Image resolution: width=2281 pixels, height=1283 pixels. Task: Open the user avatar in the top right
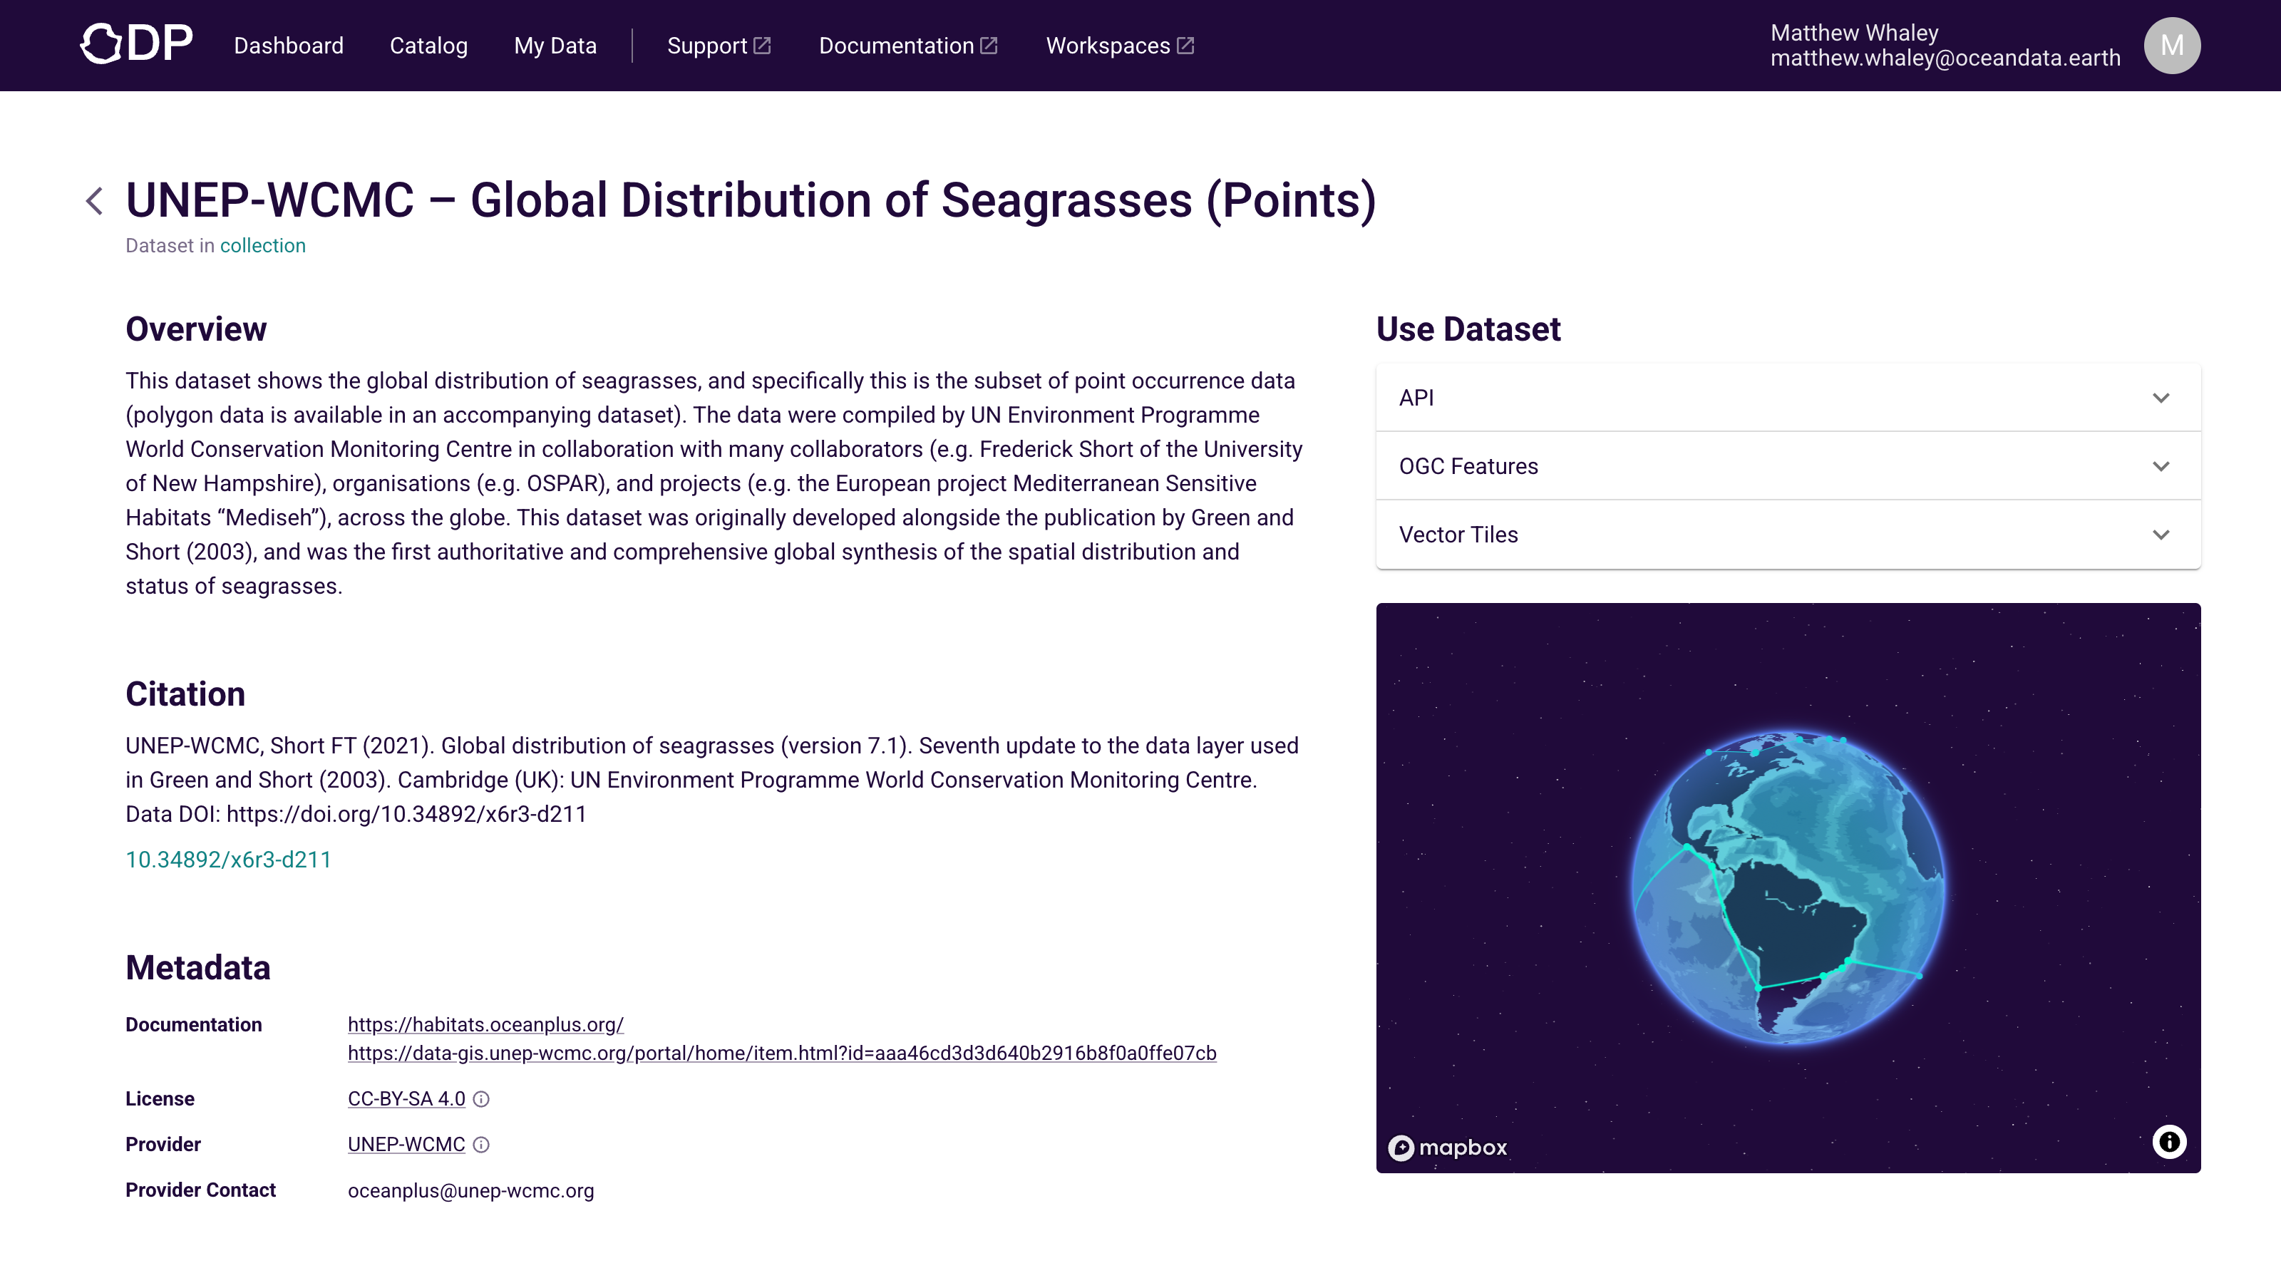(x=2171, y=45)
